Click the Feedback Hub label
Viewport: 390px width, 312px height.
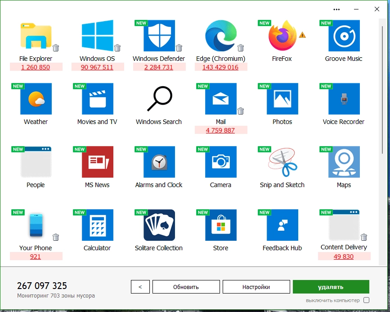[x=282, y=248]
